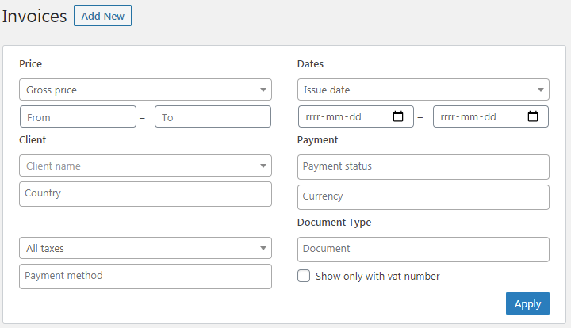Focus the price To input field
The image size is (571, 328).
[213, 116]
